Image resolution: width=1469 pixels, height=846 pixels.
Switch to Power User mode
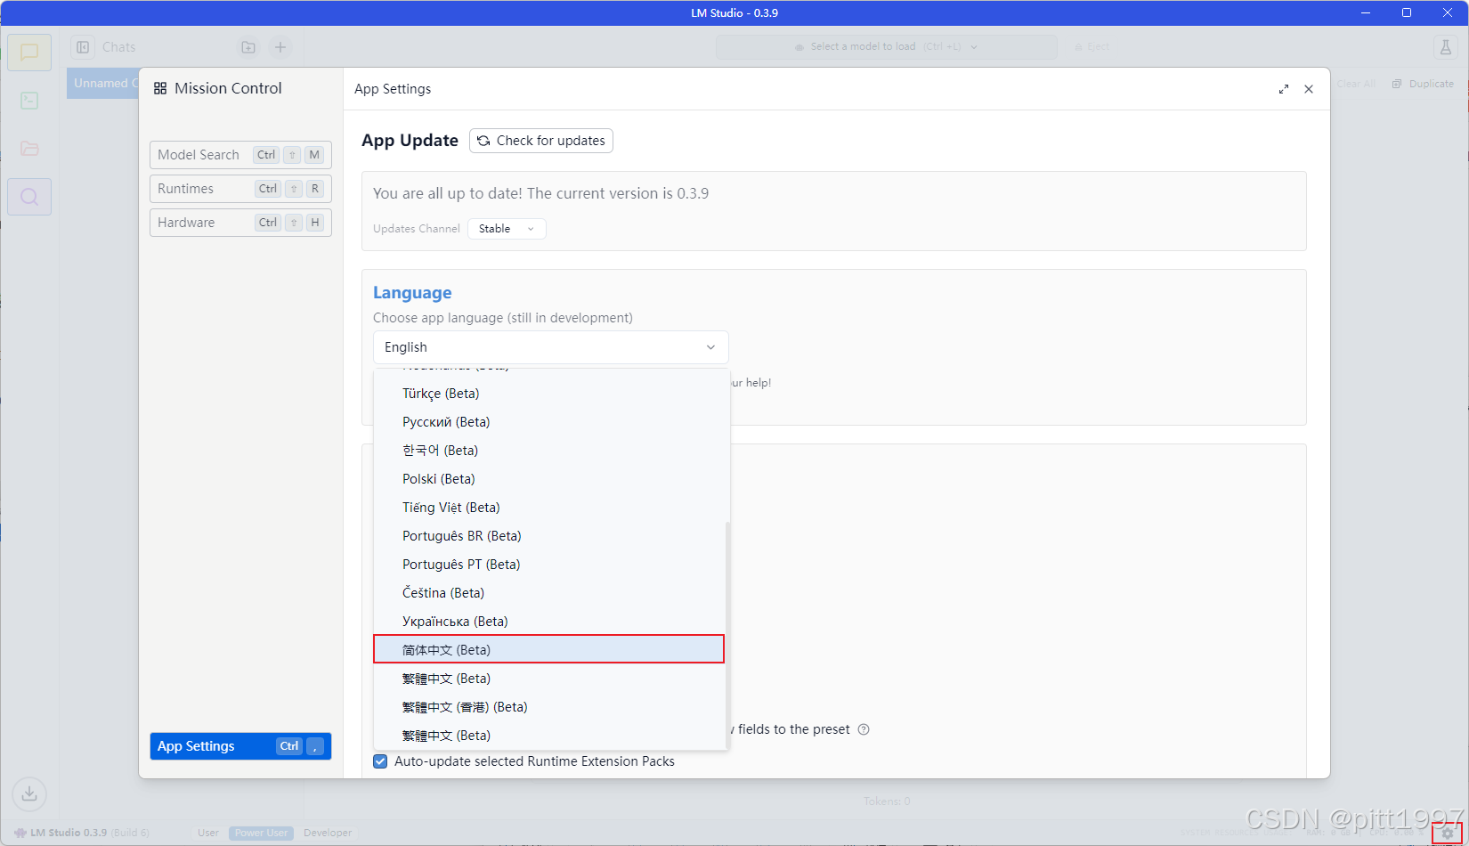pos(262,834)
